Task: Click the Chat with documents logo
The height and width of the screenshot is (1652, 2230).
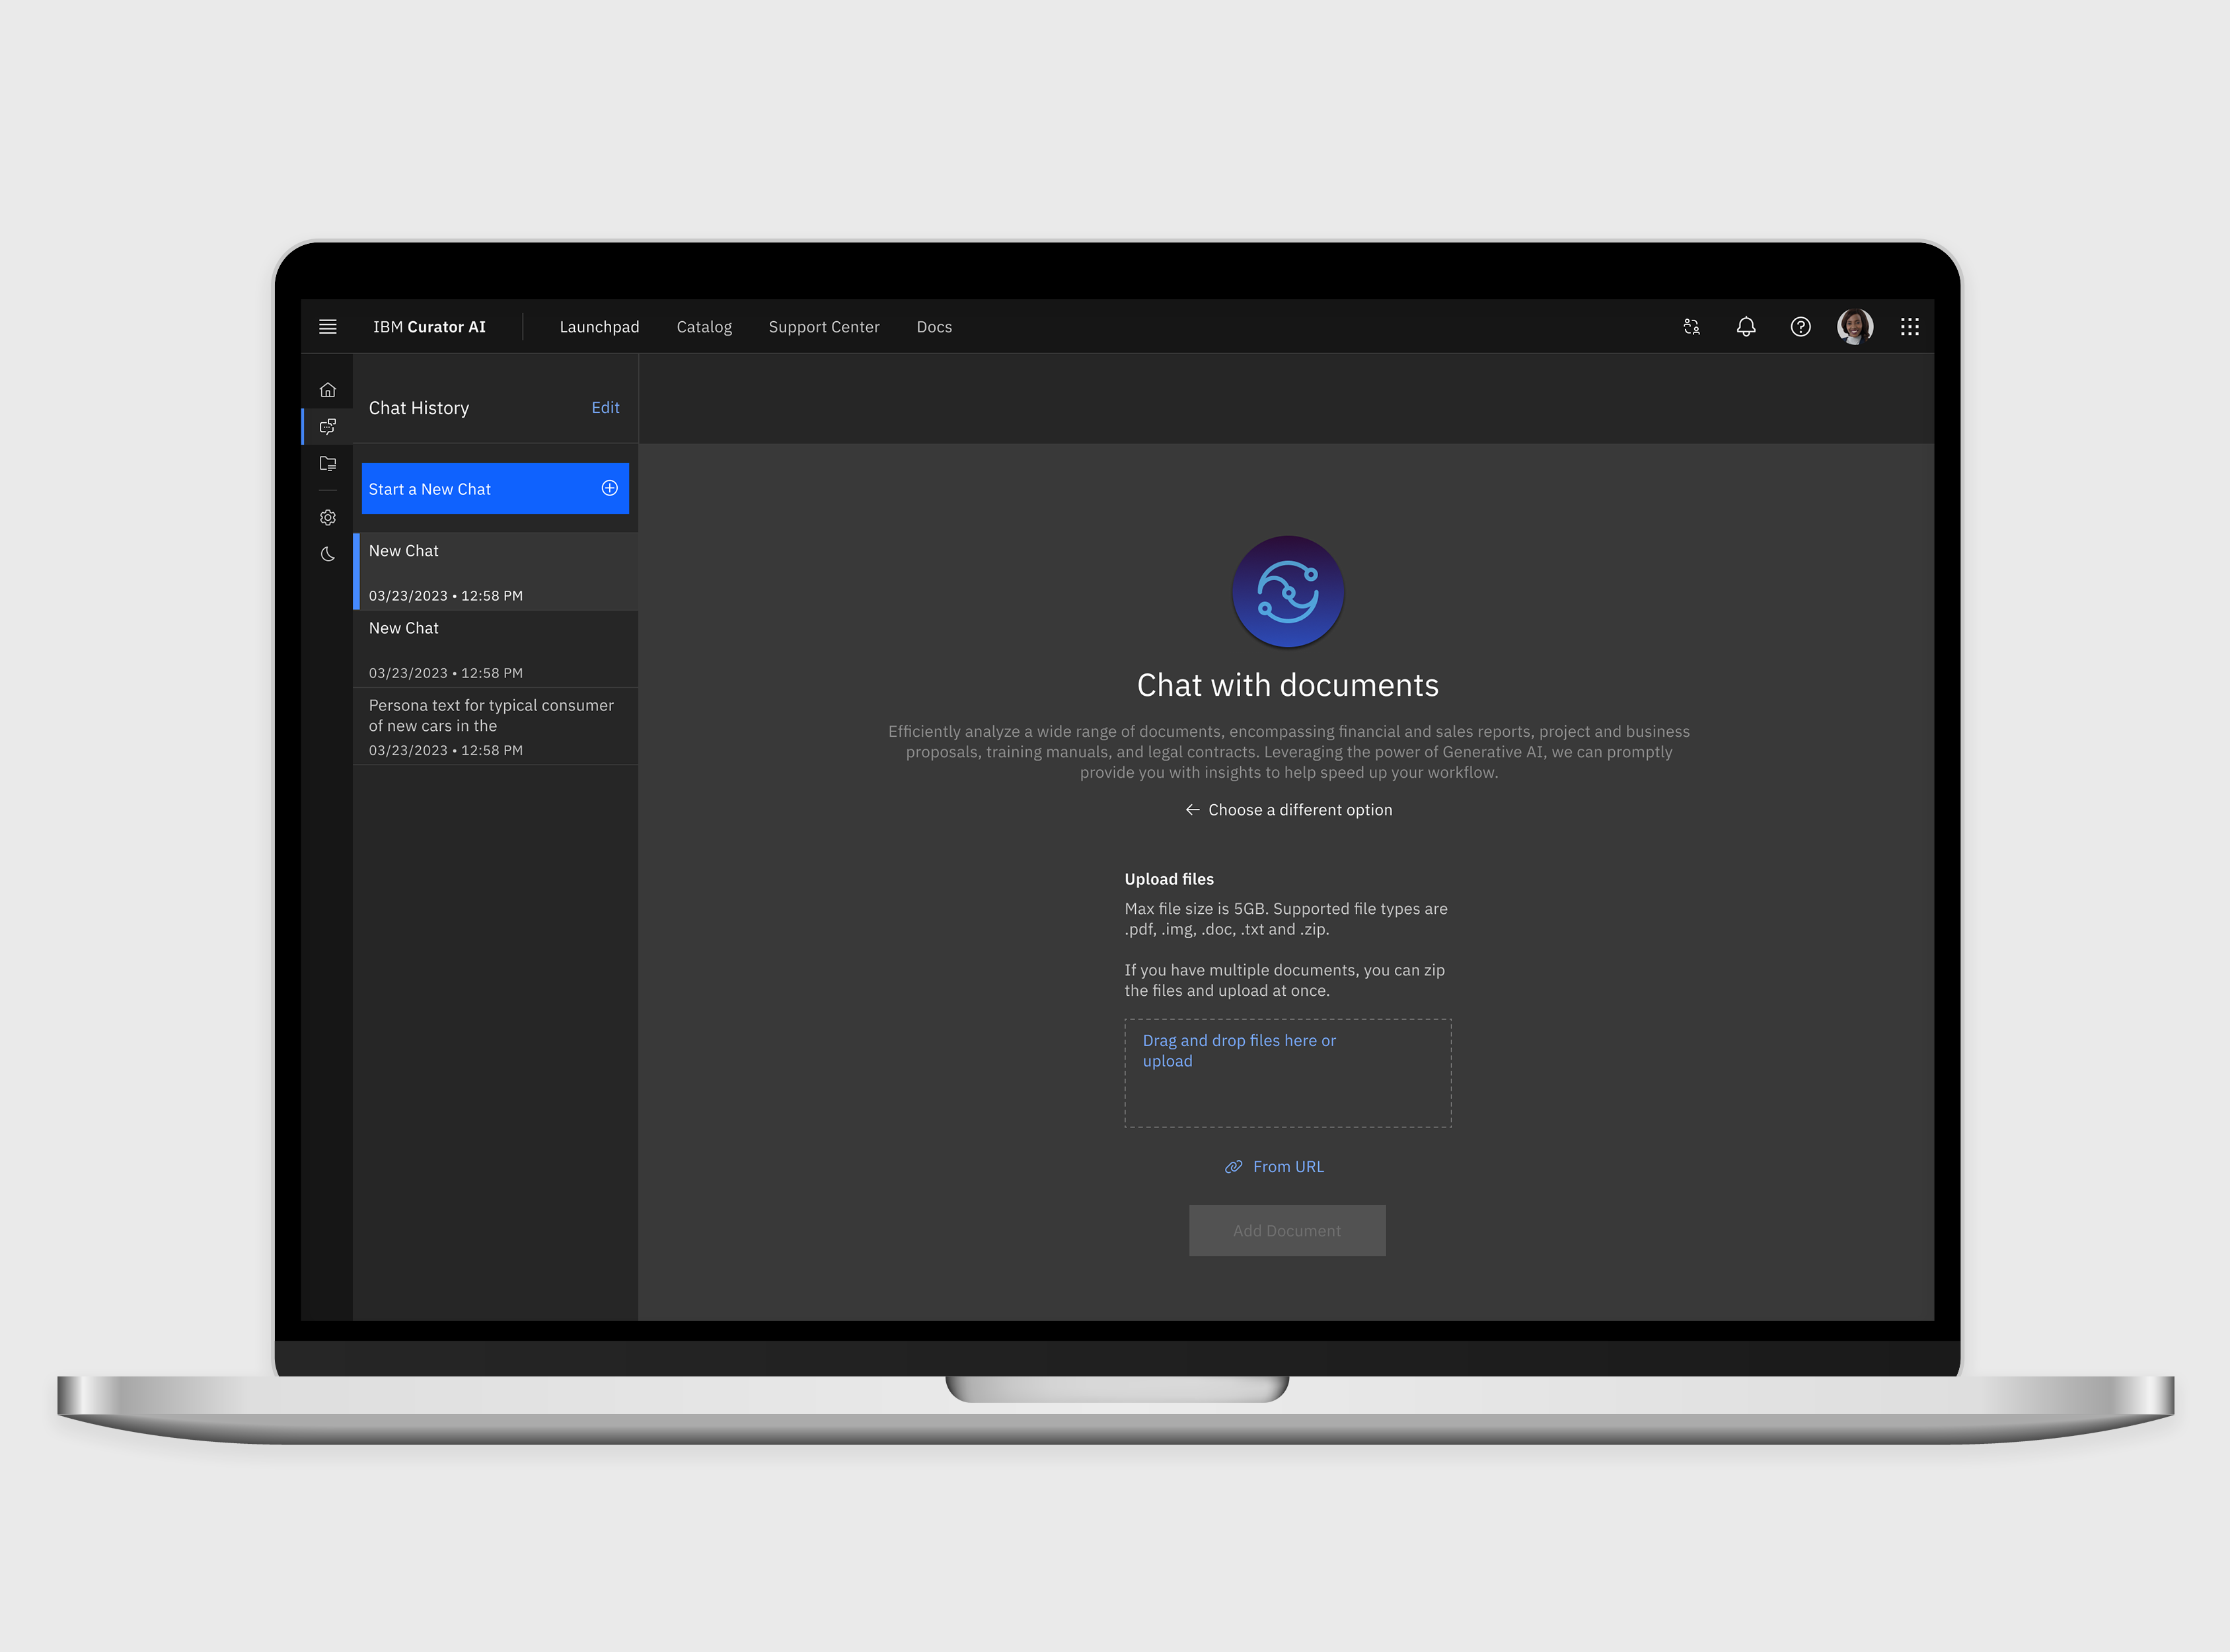Action: tap(1288, 592)
